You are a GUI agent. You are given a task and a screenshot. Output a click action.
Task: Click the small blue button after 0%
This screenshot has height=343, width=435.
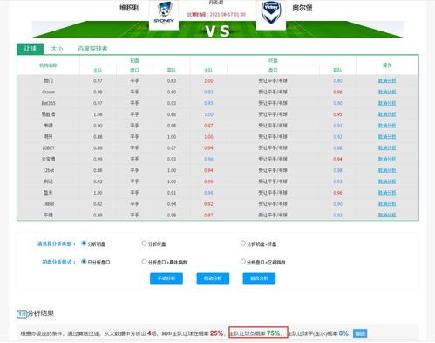[360, 333]
